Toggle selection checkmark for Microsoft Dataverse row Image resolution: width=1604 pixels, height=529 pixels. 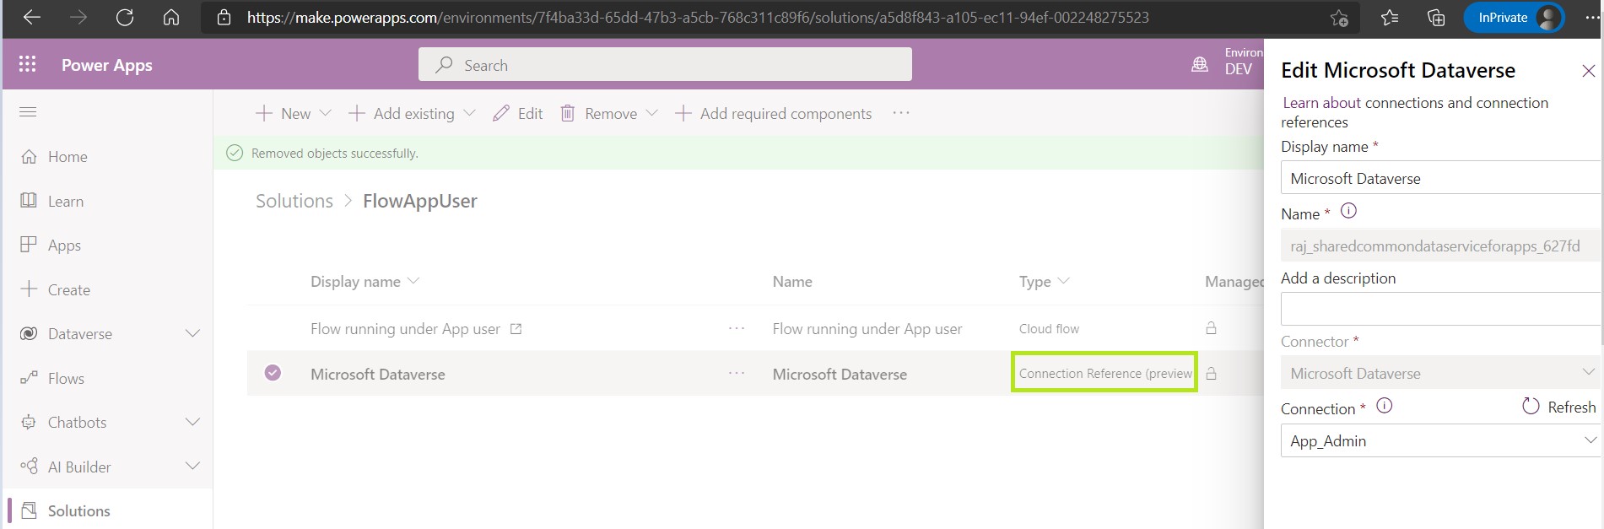(273, 373)
